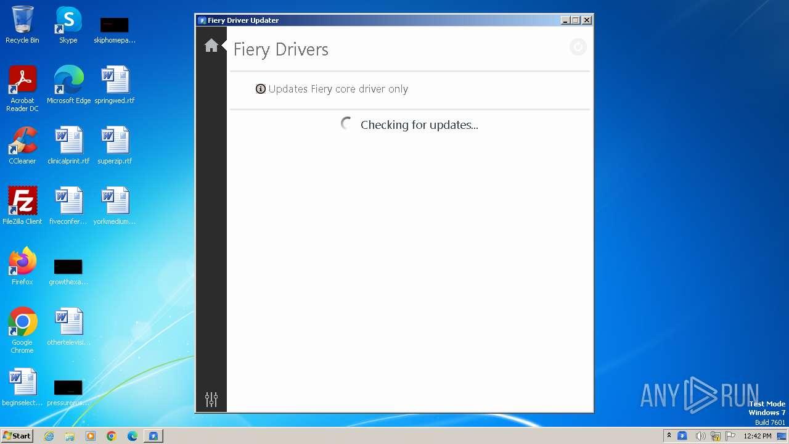Select springwed.rtf file

pyautogui.click(x=115, y=85)
